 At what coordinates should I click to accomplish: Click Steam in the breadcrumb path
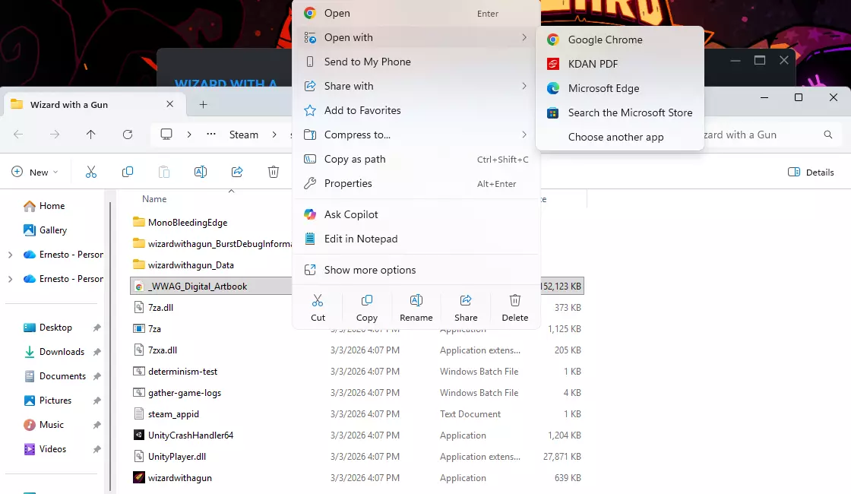[244, 135]
